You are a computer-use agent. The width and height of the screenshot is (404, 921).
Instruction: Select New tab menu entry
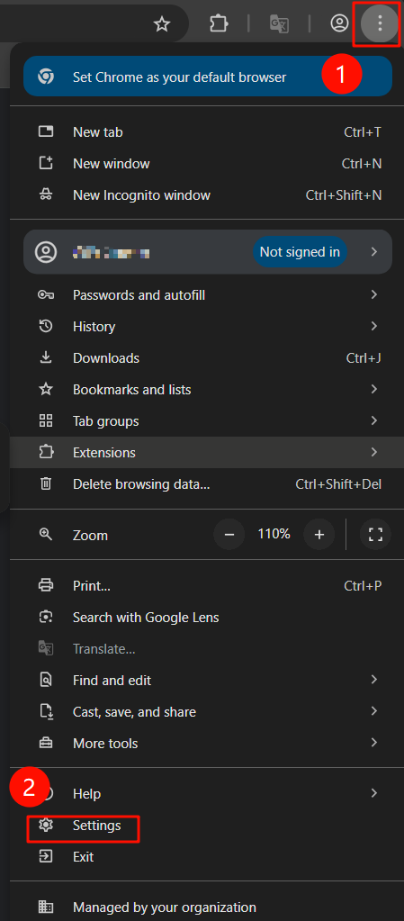tap(207, 132)
